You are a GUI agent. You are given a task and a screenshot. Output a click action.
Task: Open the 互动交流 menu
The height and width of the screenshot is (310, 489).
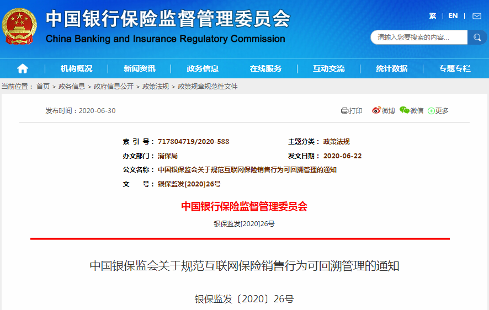coord(329,68)
